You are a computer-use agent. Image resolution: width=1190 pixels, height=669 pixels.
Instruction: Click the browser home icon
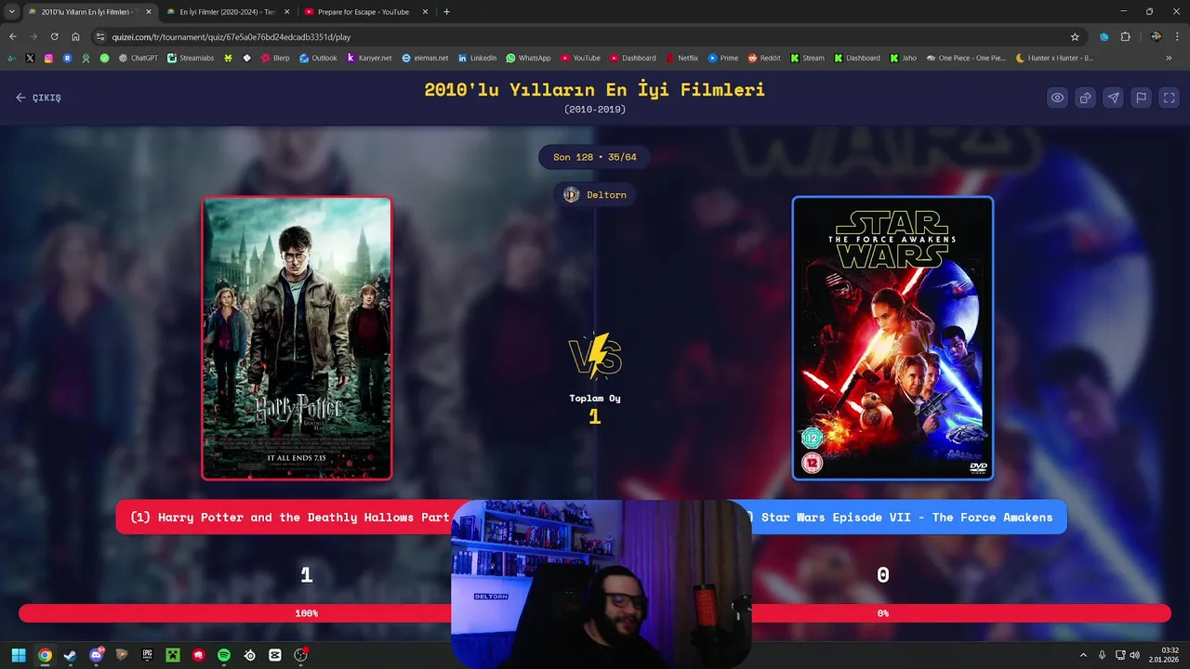coord(75,37)
